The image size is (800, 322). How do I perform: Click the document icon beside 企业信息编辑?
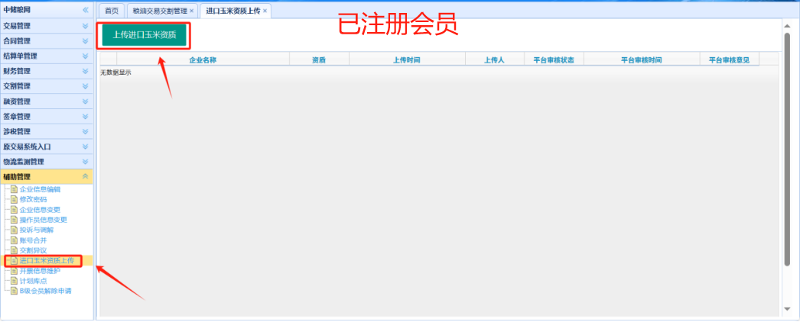pyautogui.click(x=14, y=189)
